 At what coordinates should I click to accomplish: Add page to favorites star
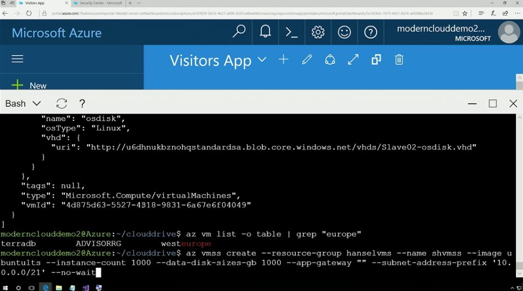[x=465, y=13]
